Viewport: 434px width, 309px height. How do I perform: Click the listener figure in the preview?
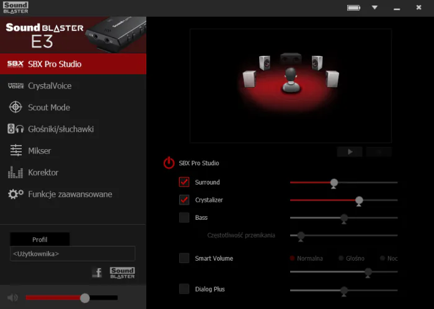pos(291,80)
